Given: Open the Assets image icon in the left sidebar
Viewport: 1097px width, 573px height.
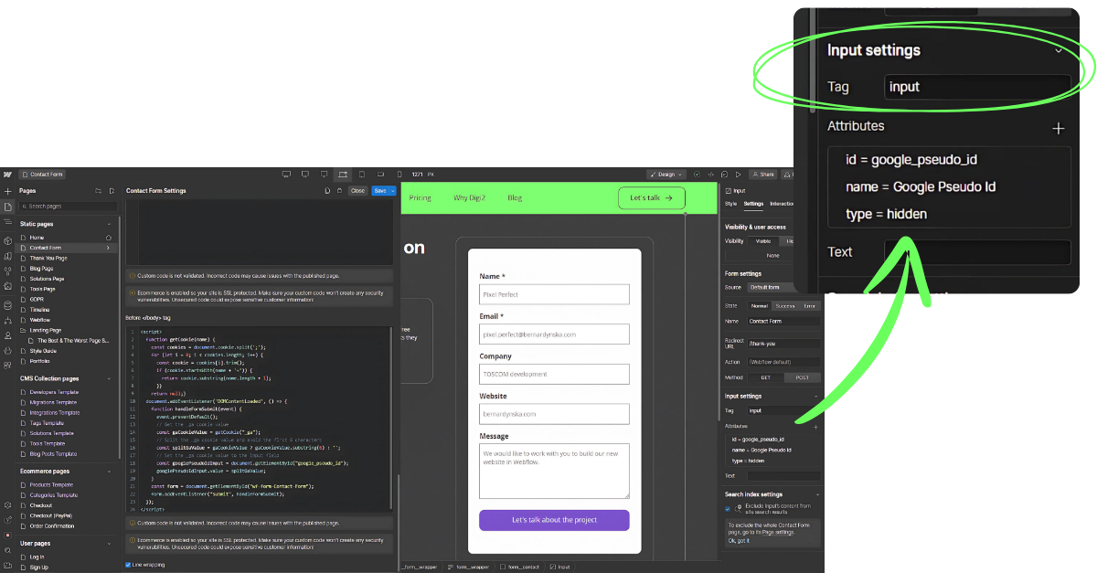Looking at the screenshot, I should pos(7,286).
